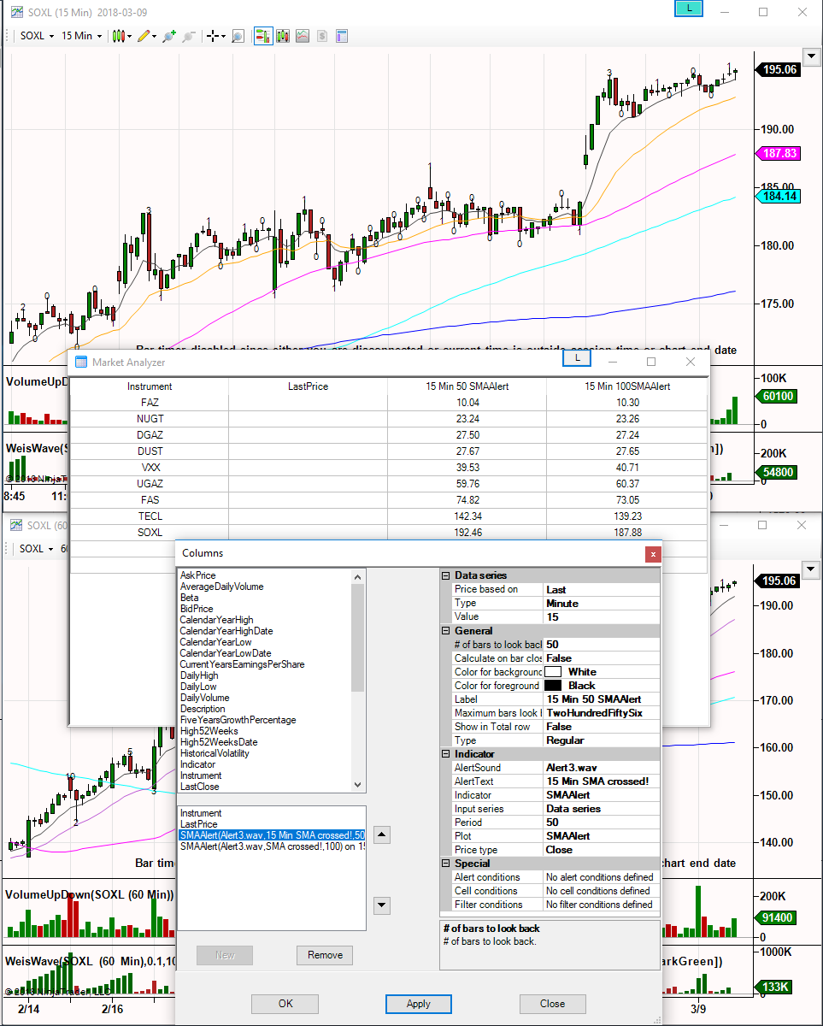Open the 15 Min interval dropdown
The width and height of the screenshot is (823, 1026).
pyautogui.click(x=81, y=36)
